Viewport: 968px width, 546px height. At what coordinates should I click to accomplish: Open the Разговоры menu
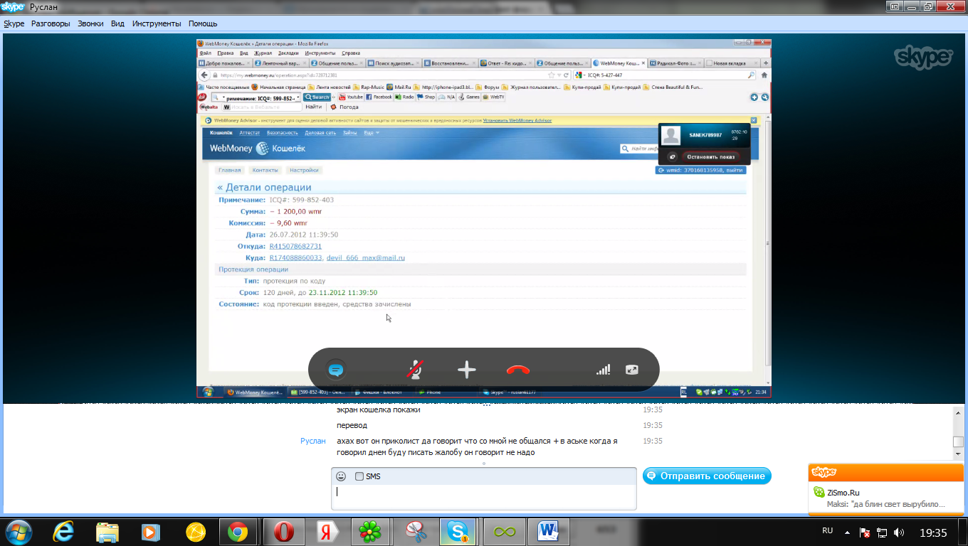51,23
